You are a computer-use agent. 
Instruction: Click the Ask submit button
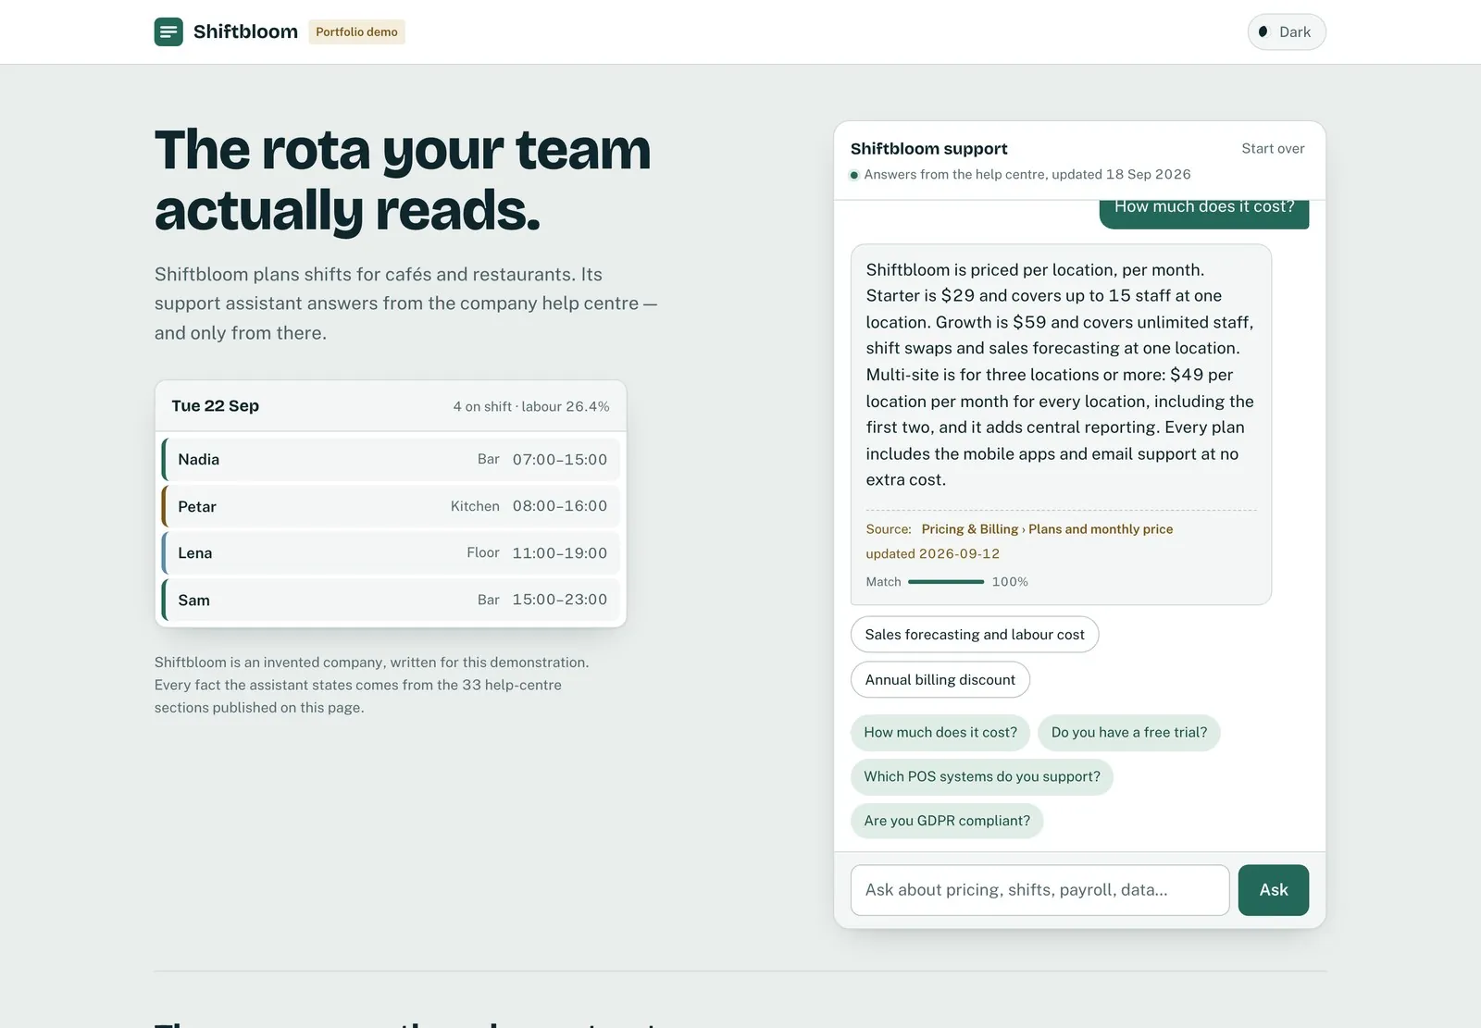click(1274, 890)
